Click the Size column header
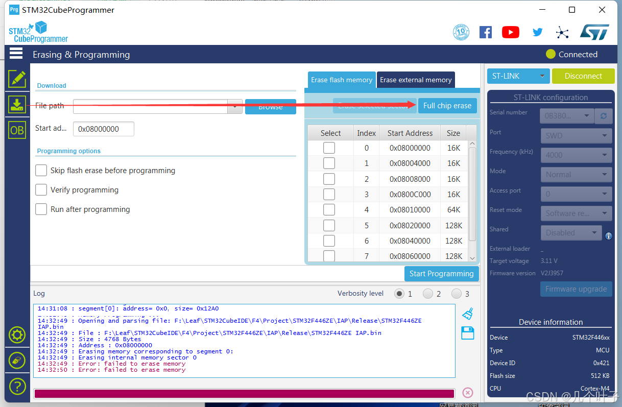Image resolution: width=622 pixels, height=407 pixels. tap(453, 133)
